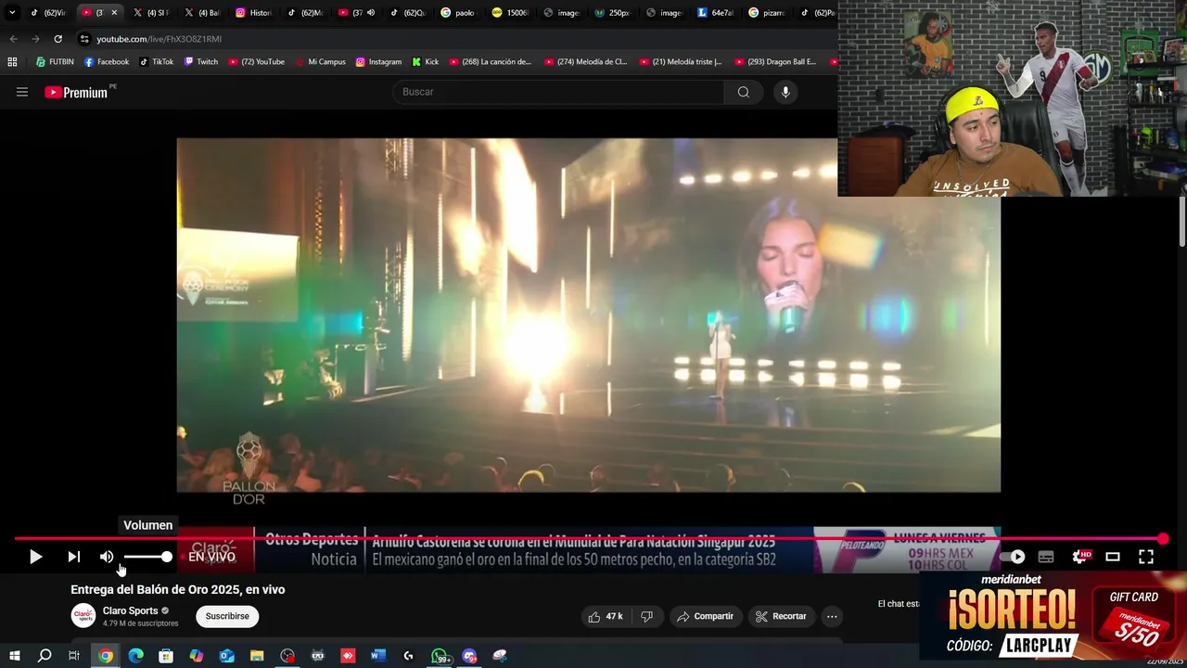Open the Facebook bookmark
Image resolution: width=1187 pixels, height=668 pixels.
point(107,62)
